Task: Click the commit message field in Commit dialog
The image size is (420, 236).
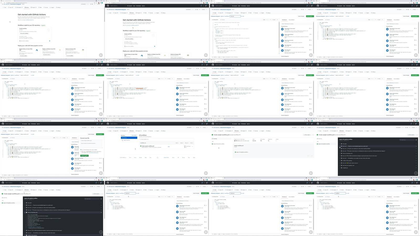Action: (91, 141)
